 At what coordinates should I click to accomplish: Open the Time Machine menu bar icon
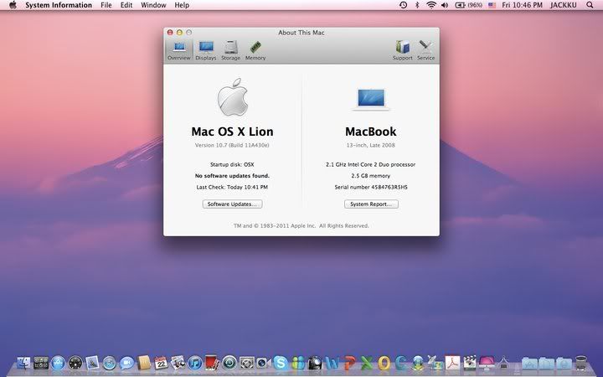point(403,5)
